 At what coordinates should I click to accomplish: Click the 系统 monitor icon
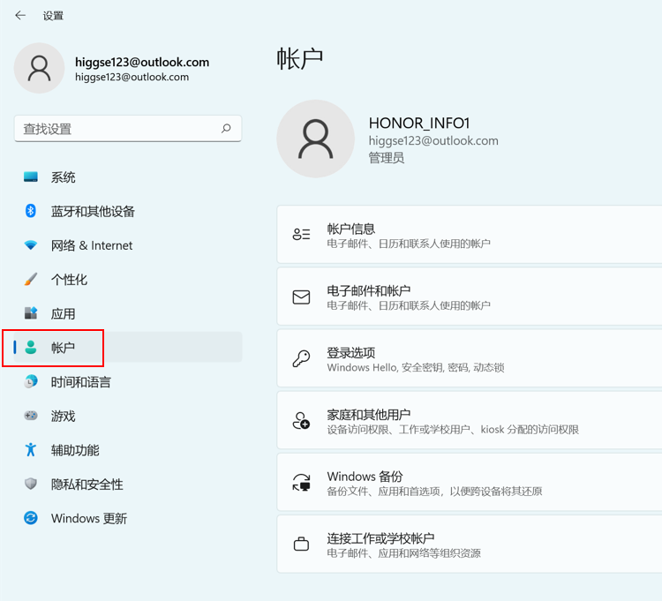pos(31,177)
